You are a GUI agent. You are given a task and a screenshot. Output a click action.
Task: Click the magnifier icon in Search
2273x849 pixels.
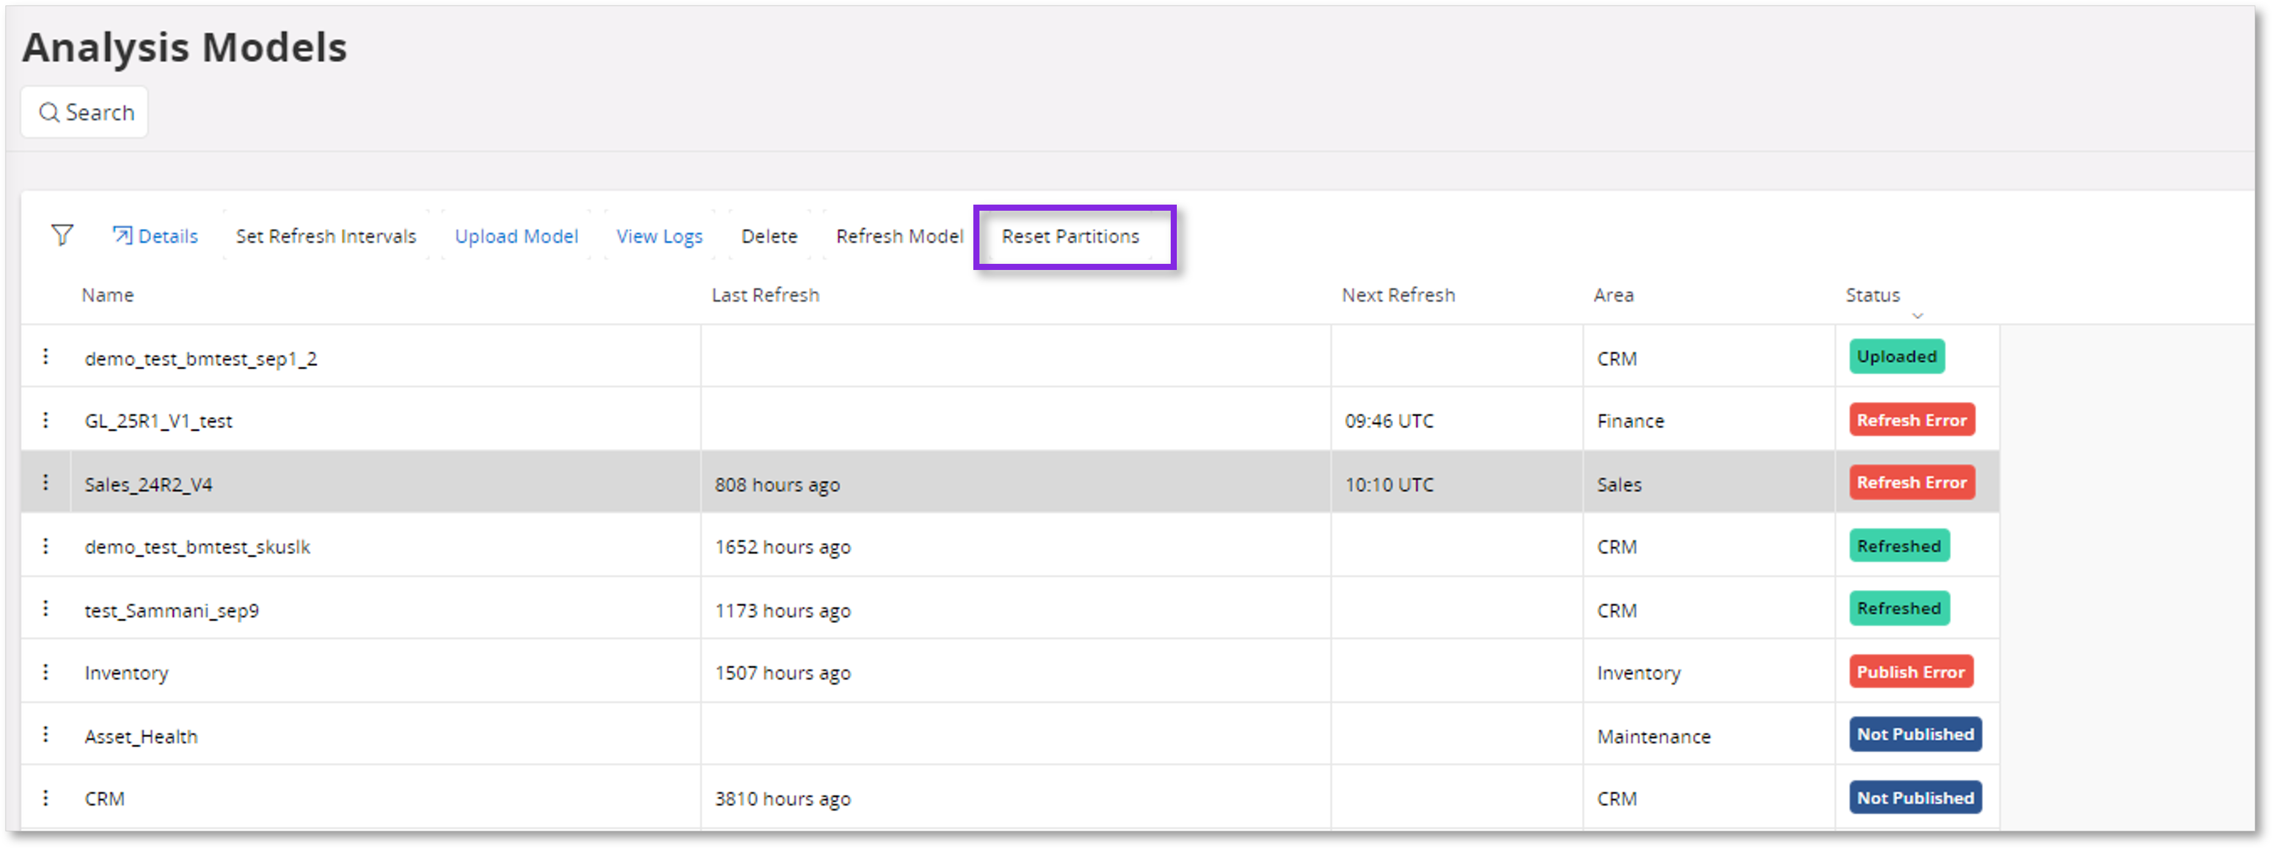click(49, 113)
